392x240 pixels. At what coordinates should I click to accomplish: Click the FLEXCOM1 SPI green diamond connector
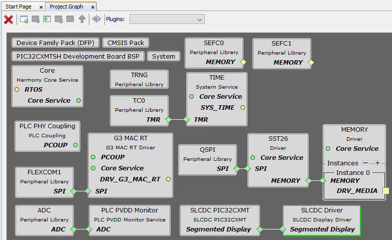point(73,191)
